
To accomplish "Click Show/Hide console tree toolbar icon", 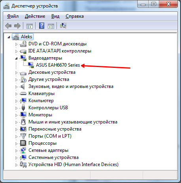I will pos(30,26).
